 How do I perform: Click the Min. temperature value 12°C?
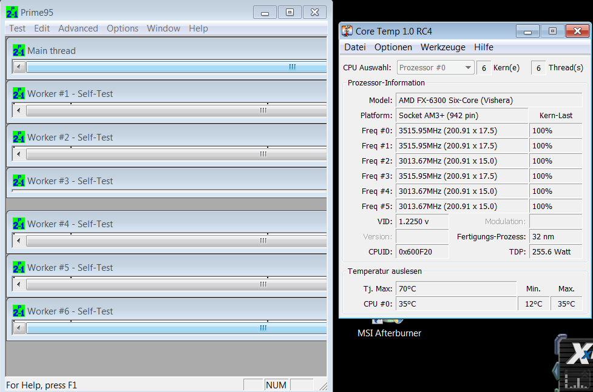534,304
